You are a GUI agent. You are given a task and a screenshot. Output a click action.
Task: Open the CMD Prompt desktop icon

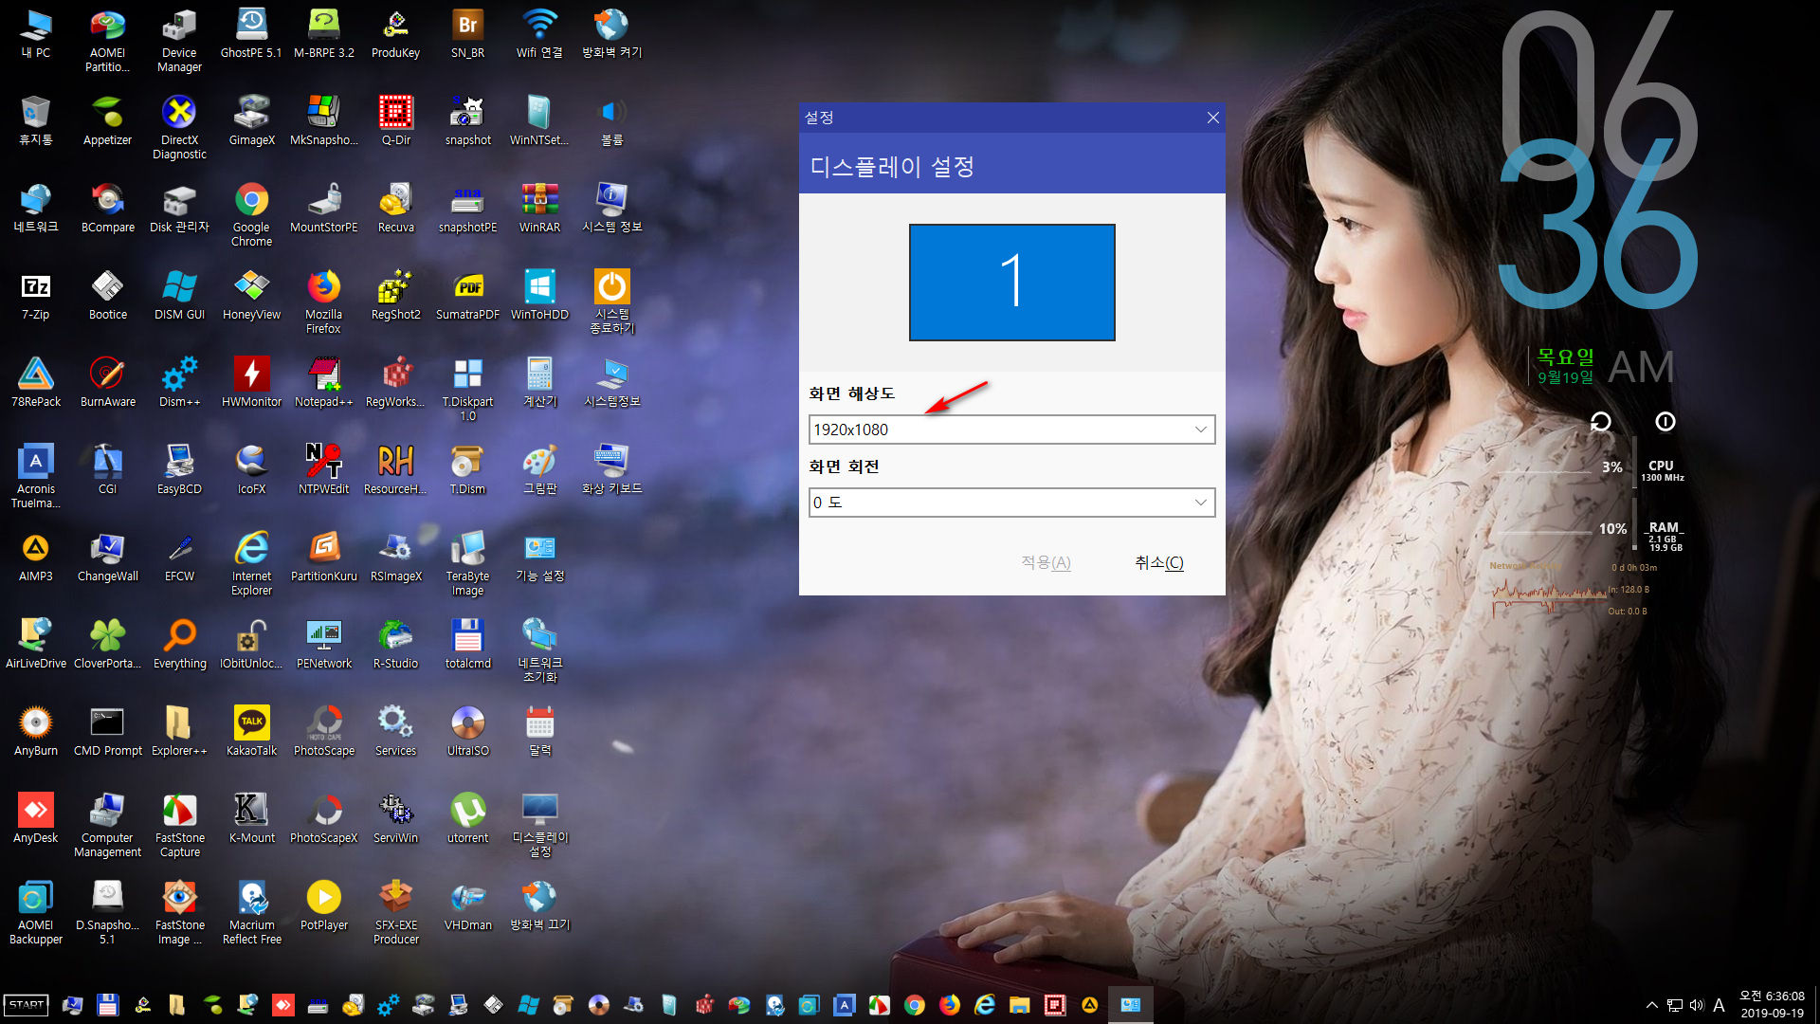point(107,731)
